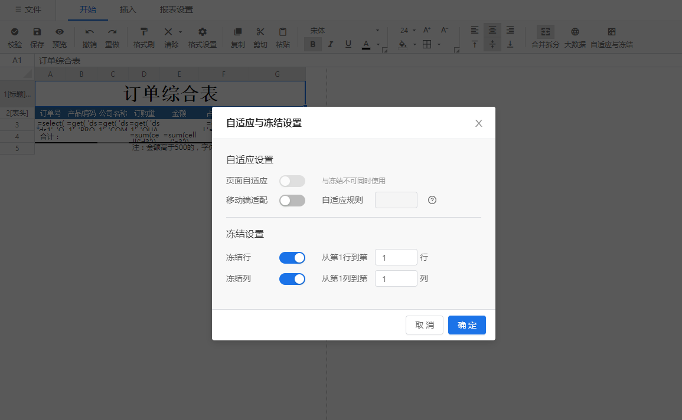Image resolution: width=682 pixels, height=420 pixels.
Task: Click the borders grid icon
Action: pyautogui.click(x=427, y=44)
